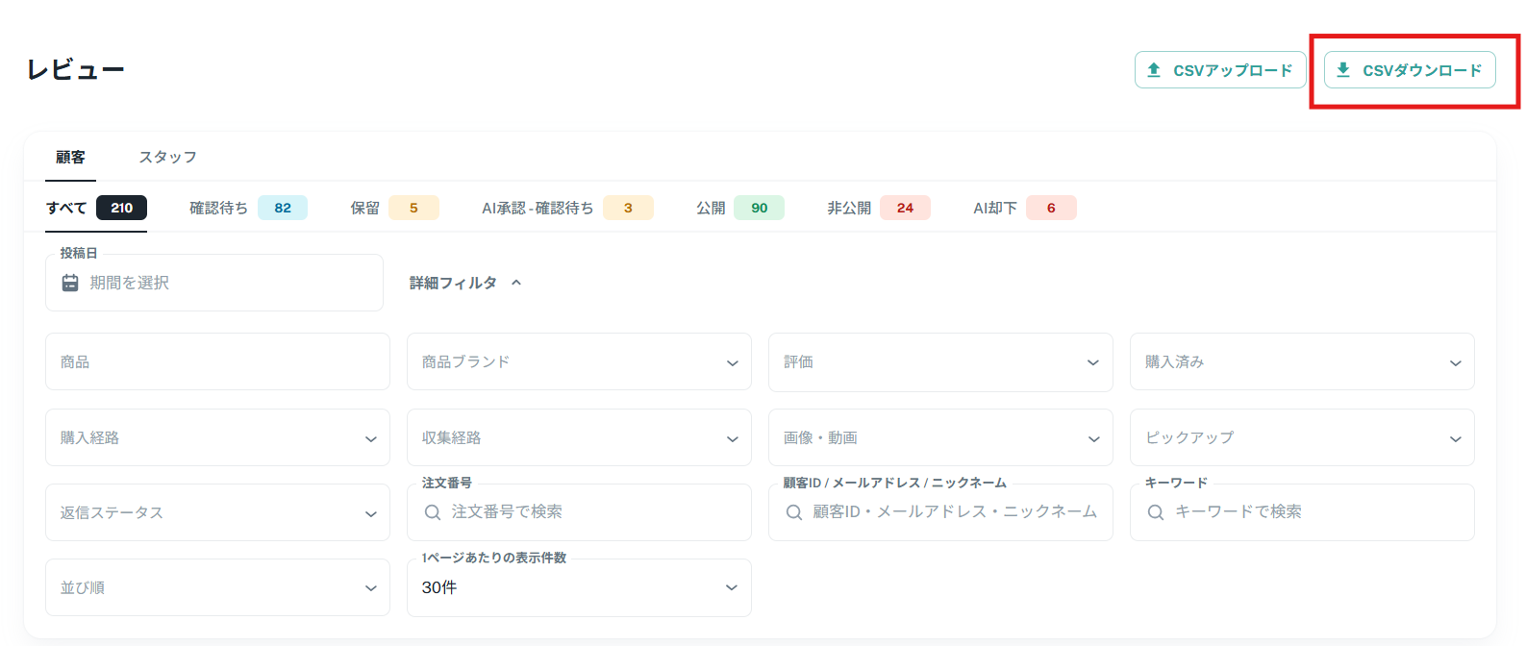Collapse the 詳細フィルタ chevron
The image size is (1526, 646).
coord(516,283)
